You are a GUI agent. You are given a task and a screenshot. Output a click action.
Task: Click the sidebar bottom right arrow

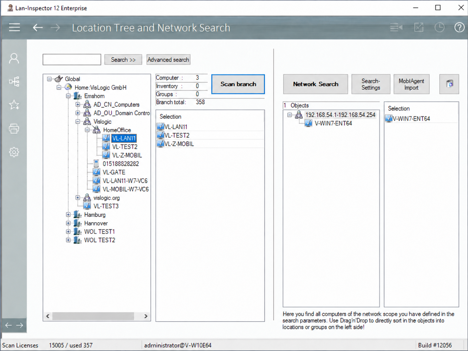tap(20, 325)
